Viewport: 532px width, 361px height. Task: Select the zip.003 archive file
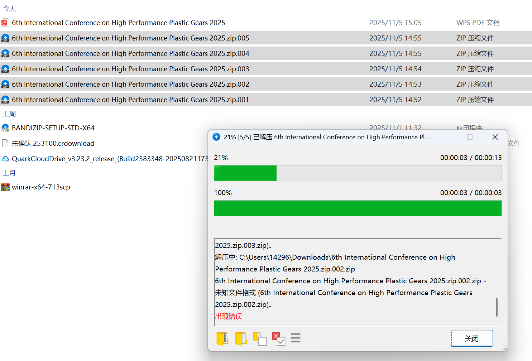[x=130, y=69]
